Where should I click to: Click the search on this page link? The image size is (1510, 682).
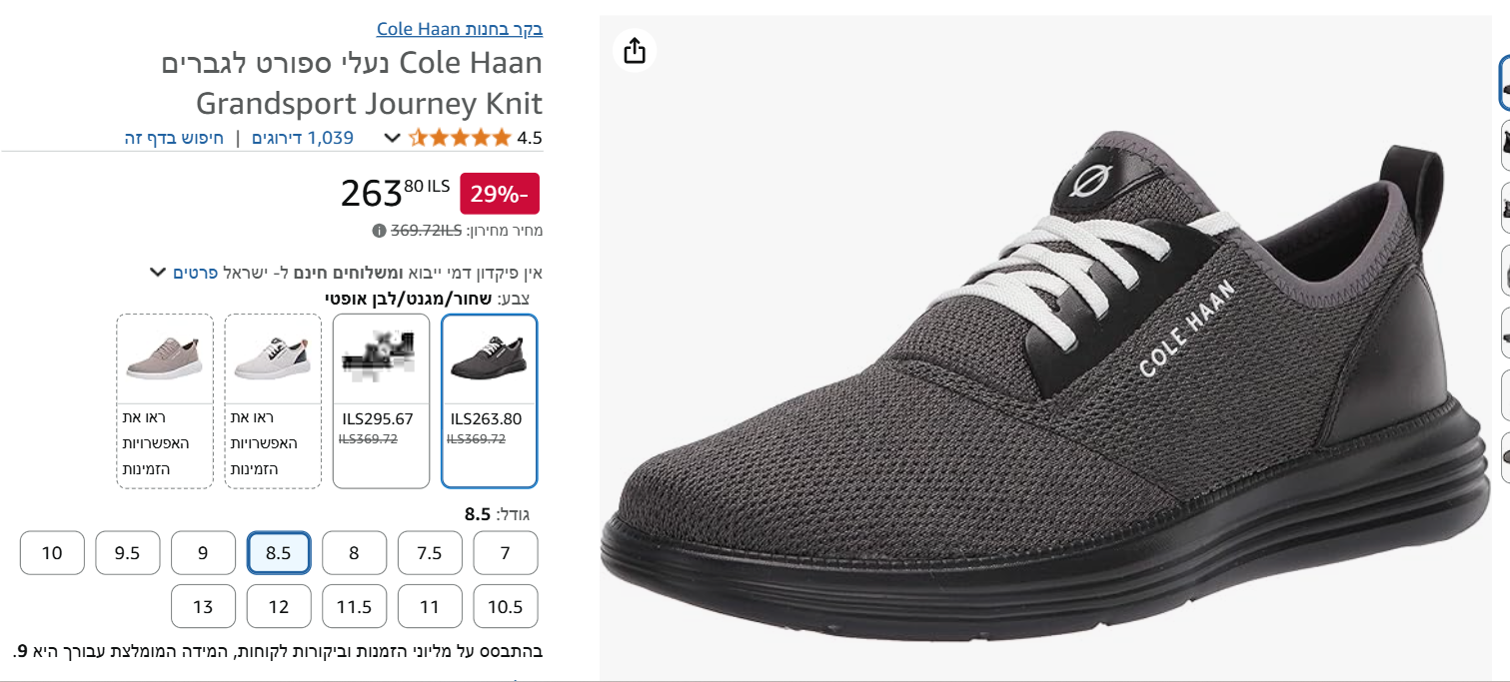[174, 138]
